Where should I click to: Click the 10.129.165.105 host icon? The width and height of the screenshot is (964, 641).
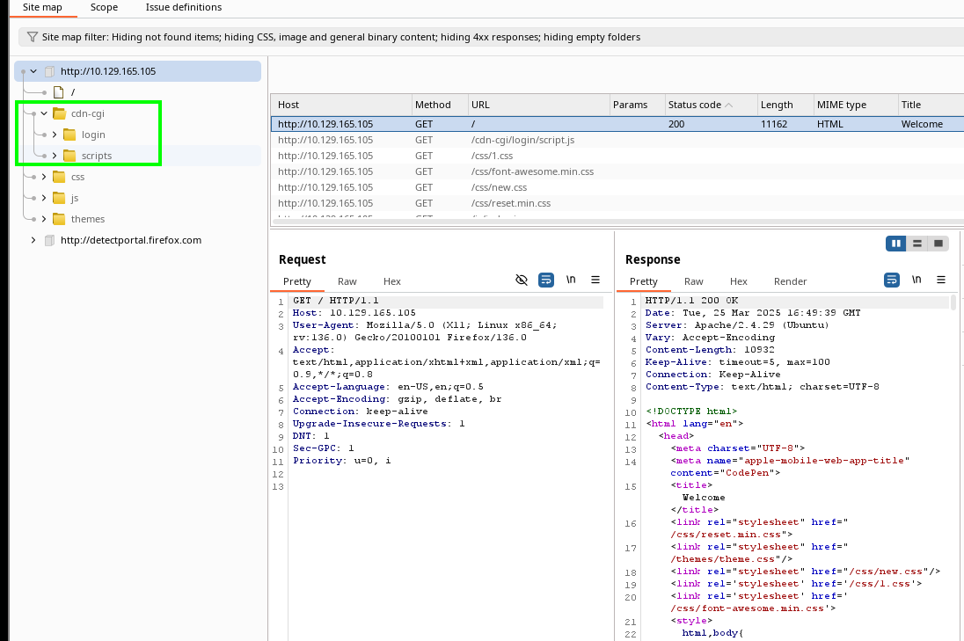50,71
